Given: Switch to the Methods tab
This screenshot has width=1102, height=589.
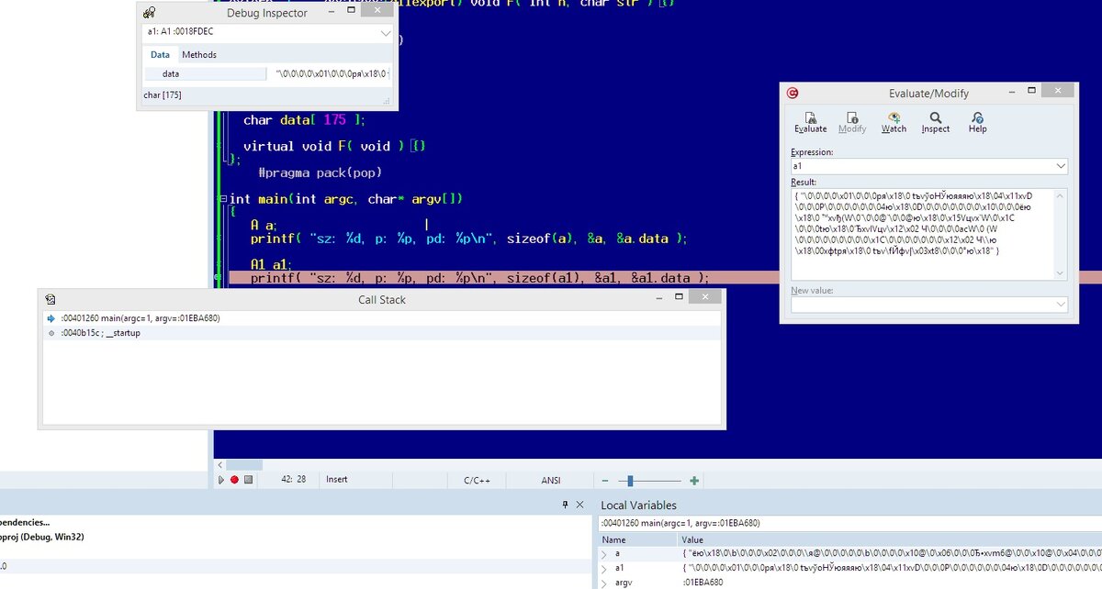Looking at the screenshot, I should (199, 55).
